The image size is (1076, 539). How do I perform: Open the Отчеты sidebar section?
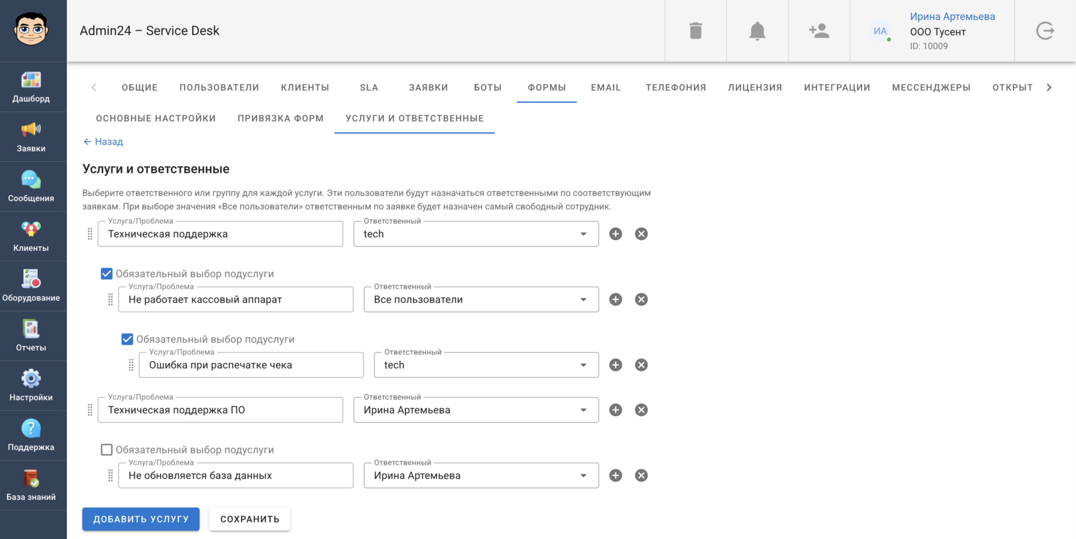tap(31, 336)
